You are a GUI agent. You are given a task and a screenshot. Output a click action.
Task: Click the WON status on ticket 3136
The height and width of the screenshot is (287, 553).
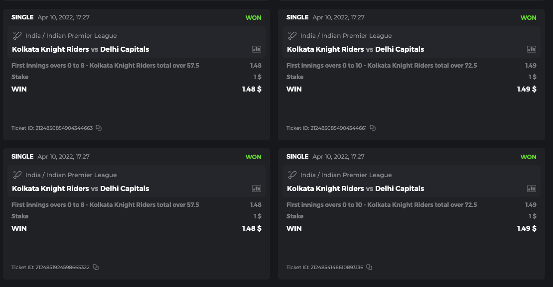[x=528, y=157]
